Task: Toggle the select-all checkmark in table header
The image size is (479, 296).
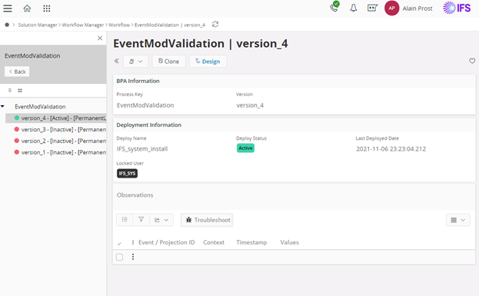Action: pos(119,243)
